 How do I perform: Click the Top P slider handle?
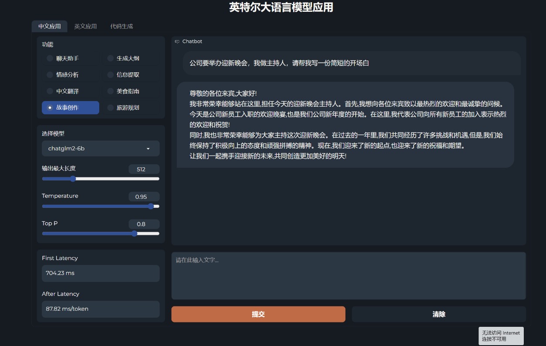pos(134,233)
